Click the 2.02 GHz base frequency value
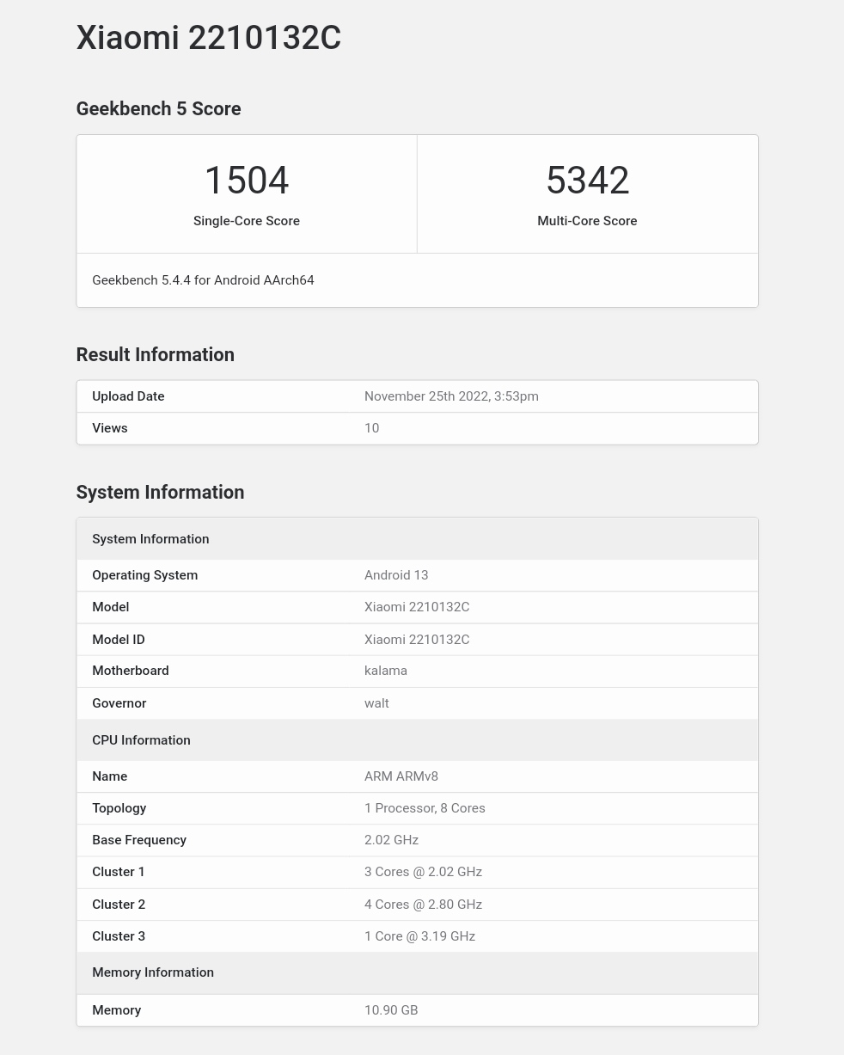The image size is (844, 1055). [391, 840]
